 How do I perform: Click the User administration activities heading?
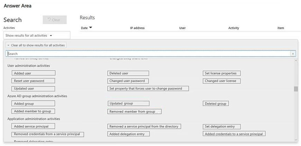(29, 66)
